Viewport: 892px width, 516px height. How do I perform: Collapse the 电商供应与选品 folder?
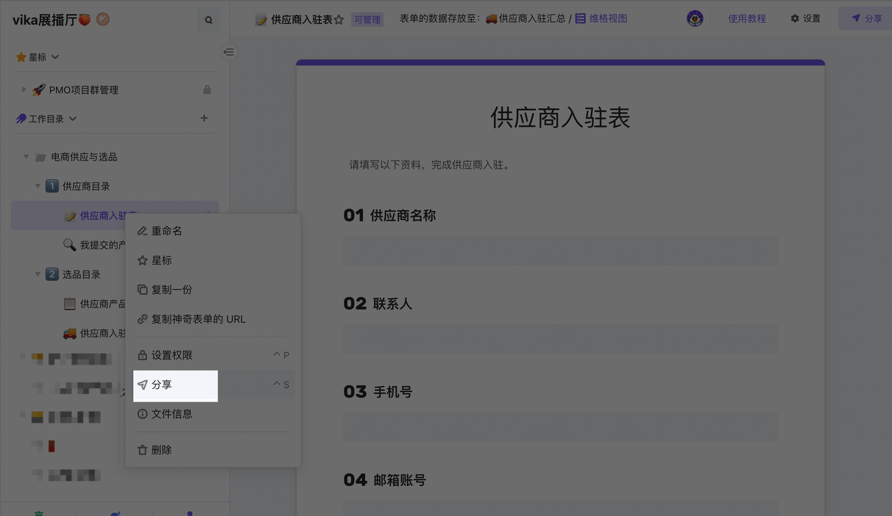click(x=26, y=157)
